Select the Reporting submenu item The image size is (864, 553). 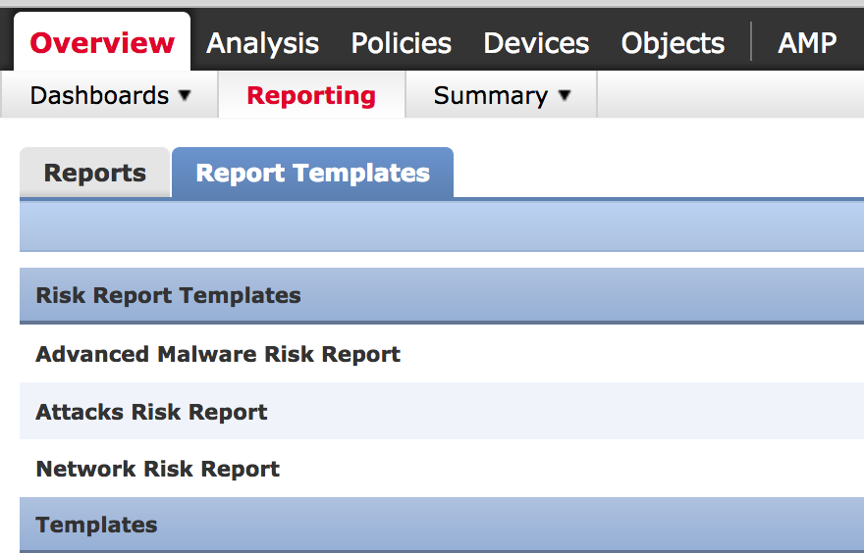(x=311, y=96)
